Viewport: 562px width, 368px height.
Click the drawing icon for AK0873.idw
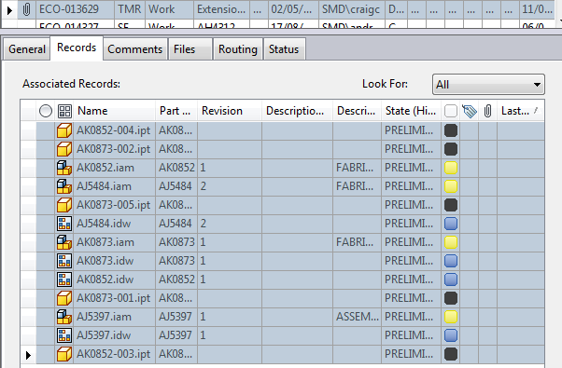(x=64, y=261)
